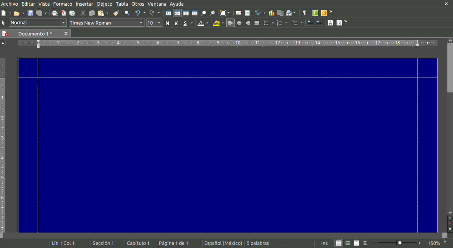Center the paragraph alignment
Image resolution: width=453 pixels, height=248 pixels.
pyautogui.click(x=239, y=23)
